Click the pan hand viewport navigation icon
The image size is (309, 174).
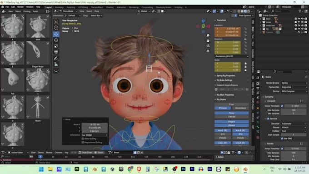pos(208,40)
